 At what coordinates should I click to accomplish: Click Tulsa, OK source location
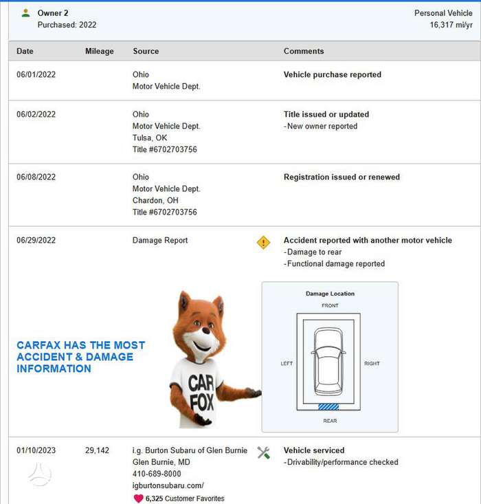[x=150, y=138]
